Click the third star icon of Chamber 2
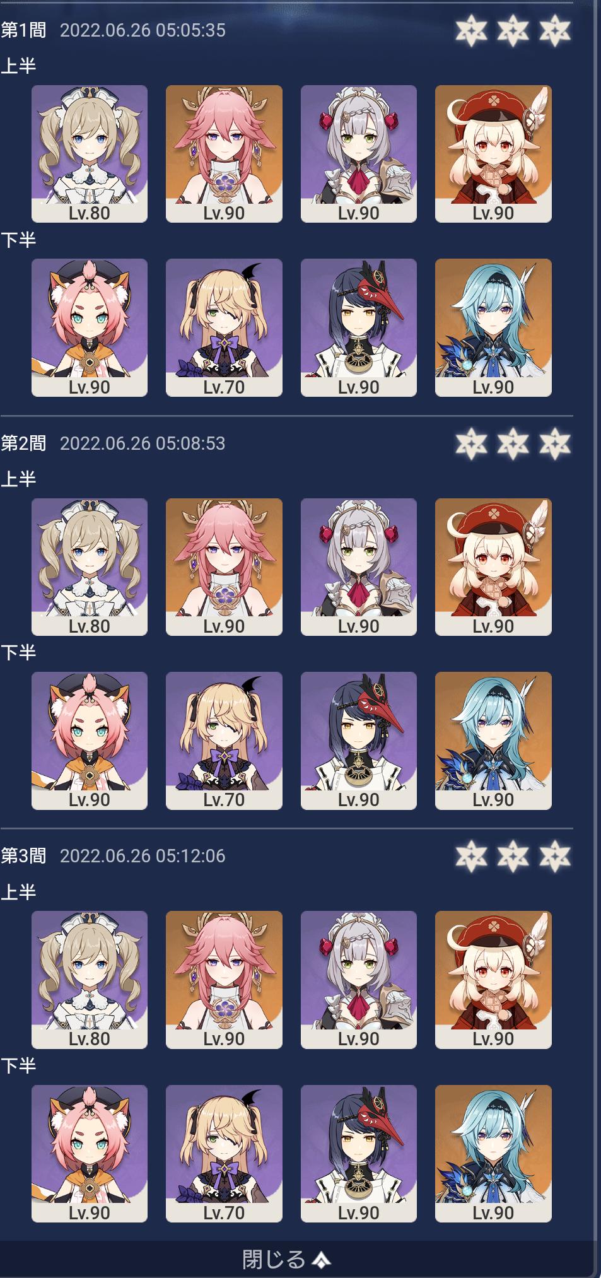 pyautogui.click(x=555, y=443)
